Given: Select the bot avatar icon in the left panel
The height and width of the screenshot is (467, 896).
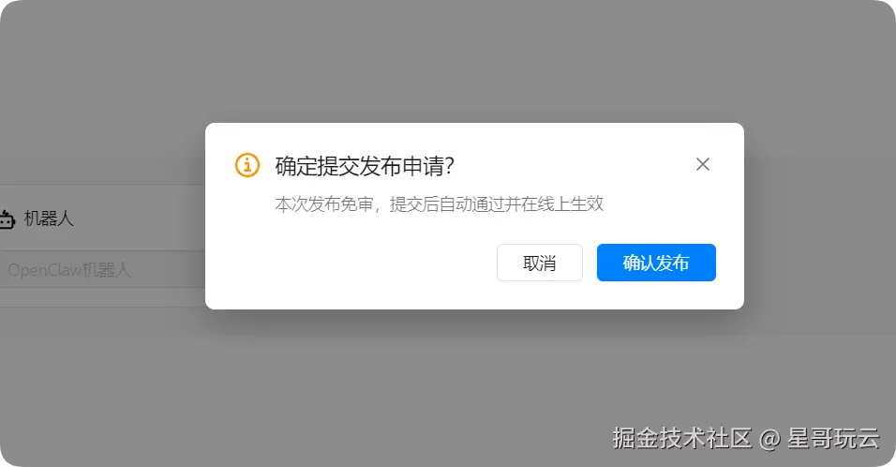Looking at the screenshot, I should click(7, 218).
